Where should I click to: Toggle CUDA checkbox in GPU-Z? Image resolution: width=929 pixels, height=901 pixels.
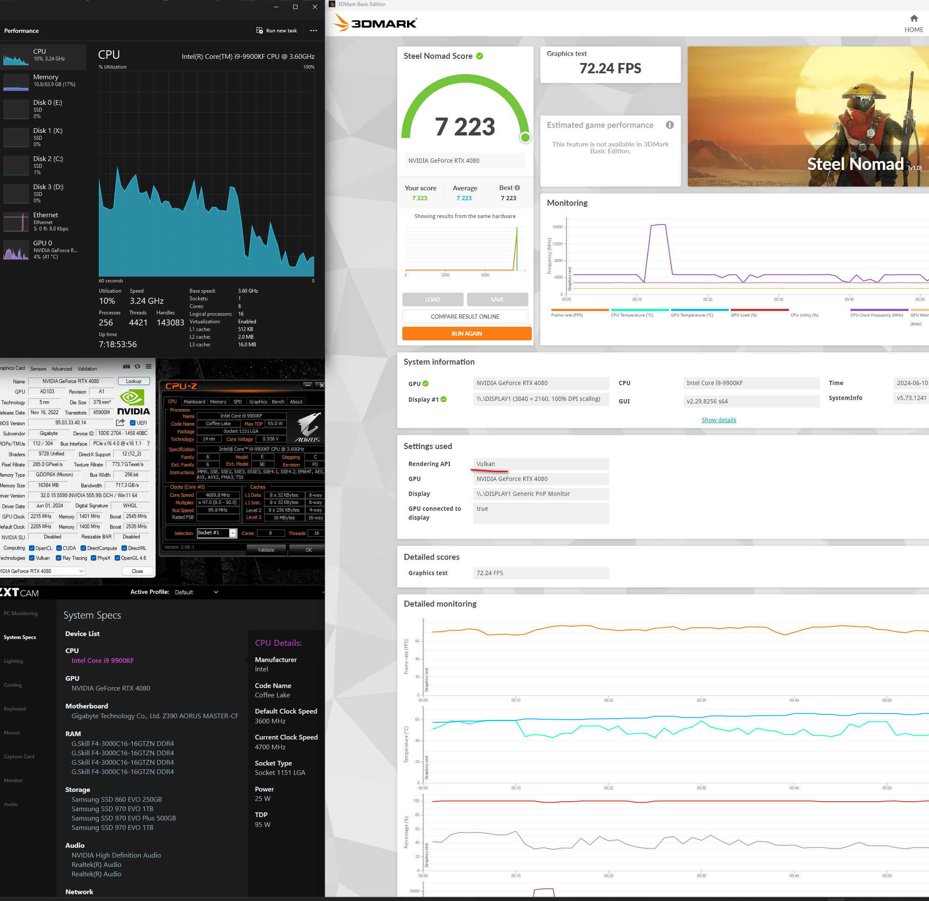tap(59, 548)
